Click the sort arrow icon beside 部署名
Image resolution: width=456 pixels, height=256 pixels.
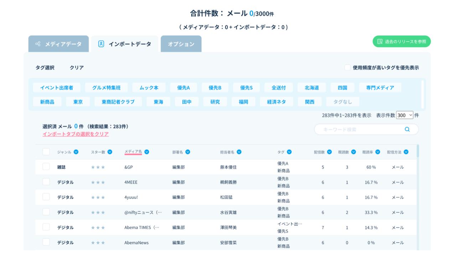(x=188, y=152)
